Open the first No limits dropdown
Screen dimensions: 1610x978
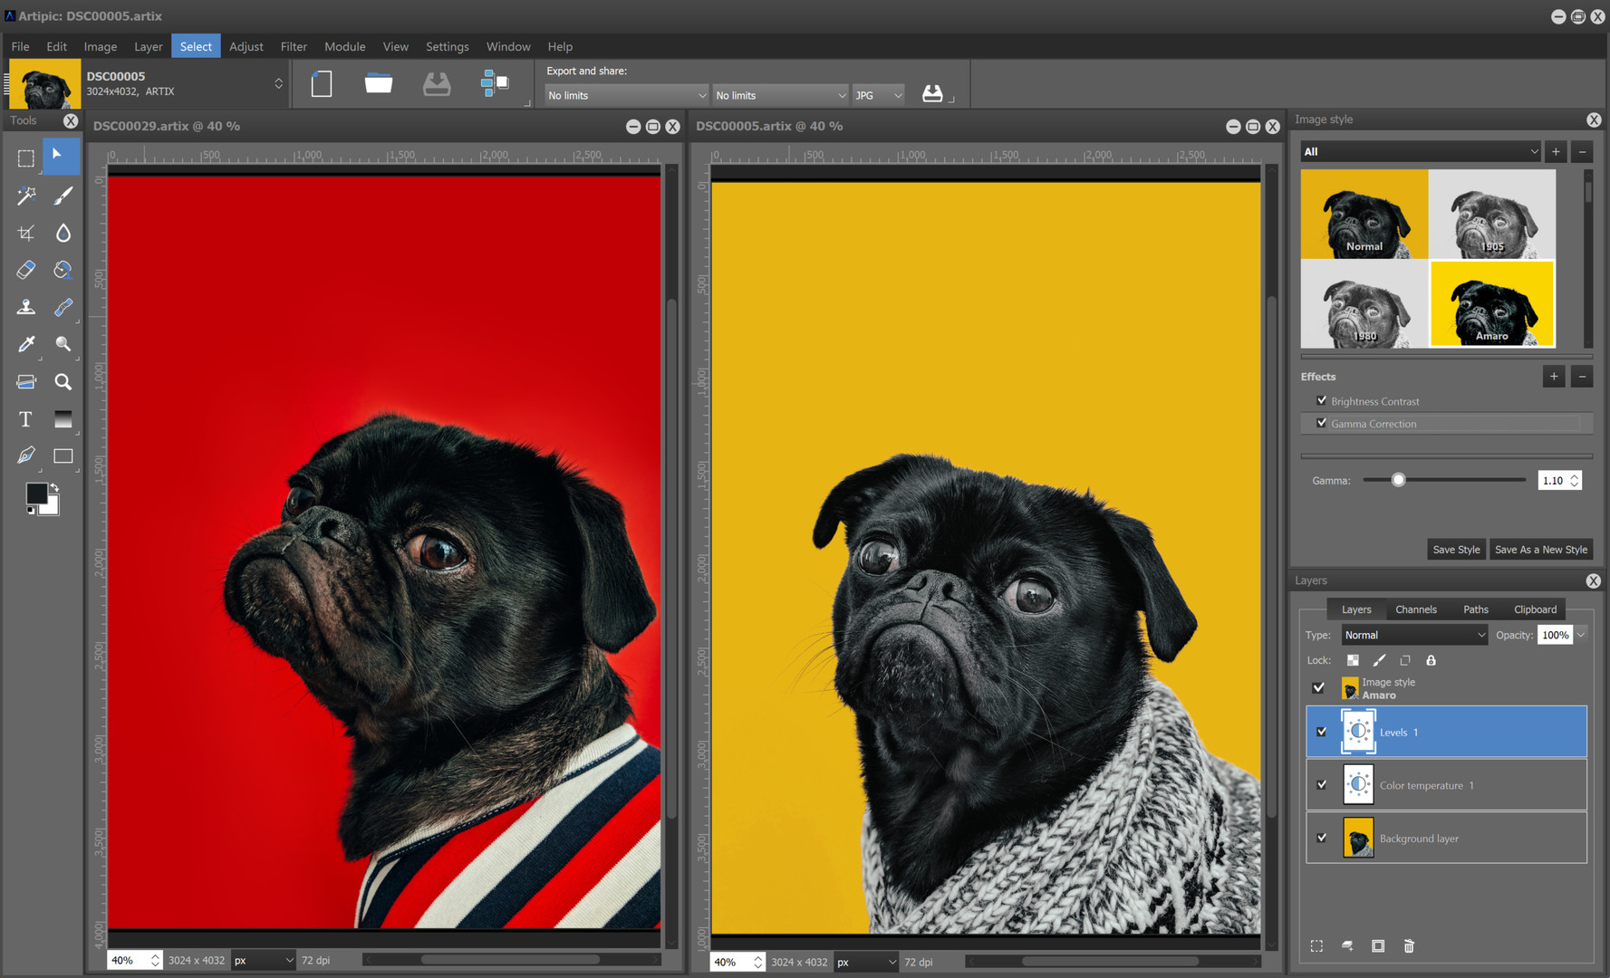(x=626, y=95)
